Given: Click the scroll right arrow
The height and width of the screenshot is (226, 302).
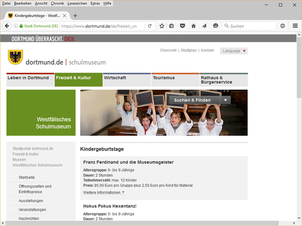Looking at the screenshot, I should pyautogui.click(x=294, y=223).
